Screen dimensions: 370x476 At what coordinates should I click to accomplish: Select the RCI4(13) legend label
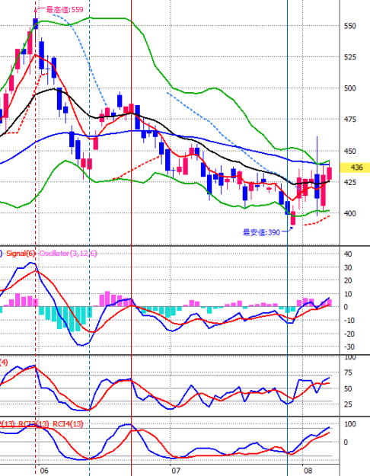68,423
